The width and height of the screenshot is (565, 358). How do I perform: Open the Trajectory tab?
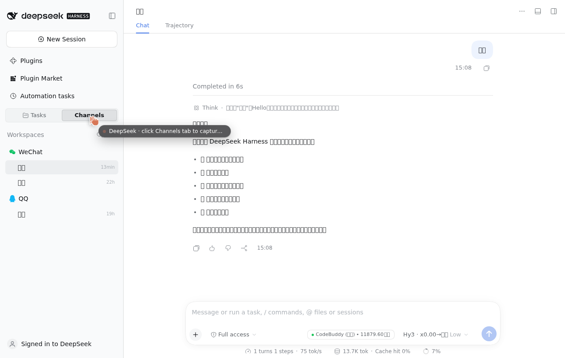179,26
